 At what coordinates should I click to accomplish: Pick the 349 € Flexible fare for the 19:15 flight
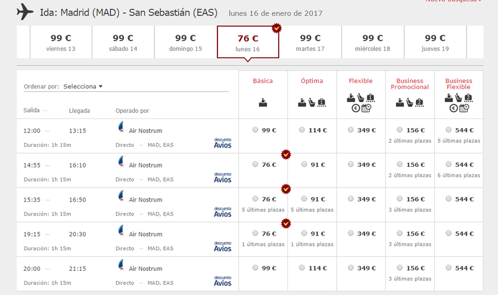point(352,234)
